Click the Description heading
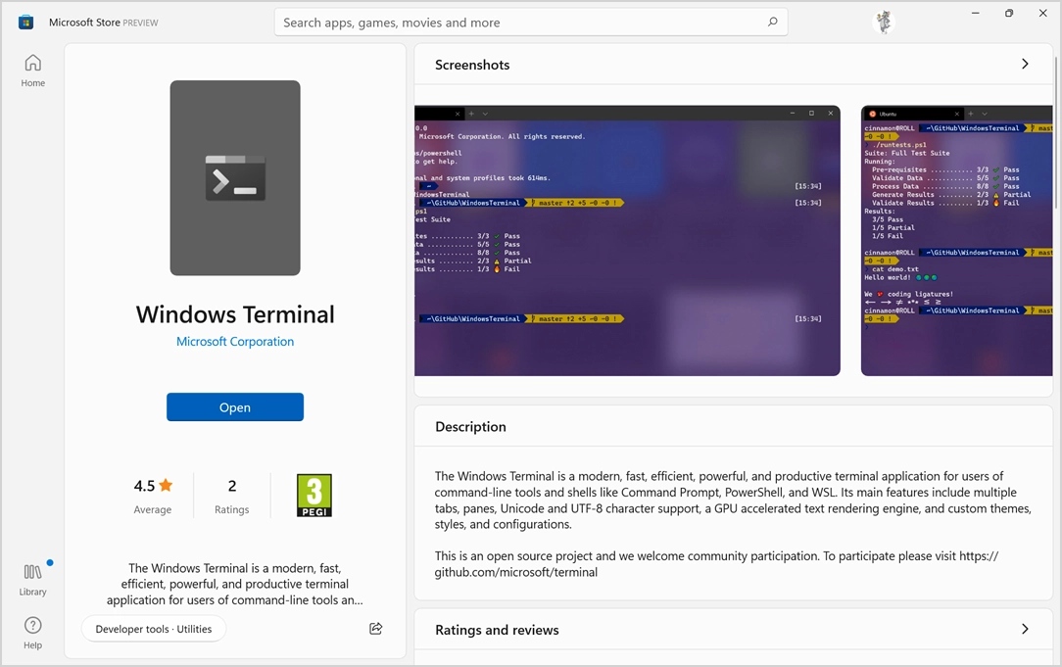 (x=470, y=427)
